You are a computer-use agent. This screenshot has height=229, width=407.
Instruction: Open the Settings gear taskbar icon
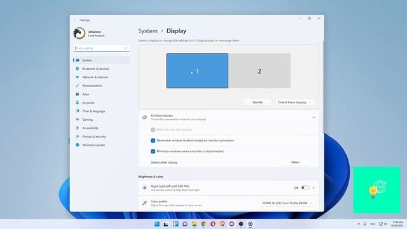[x=250, y=224]
